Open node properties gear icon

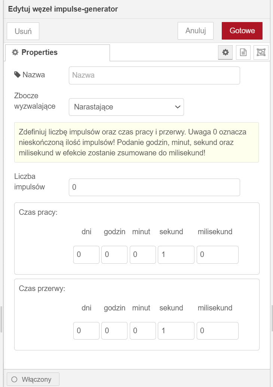[225, 52]
